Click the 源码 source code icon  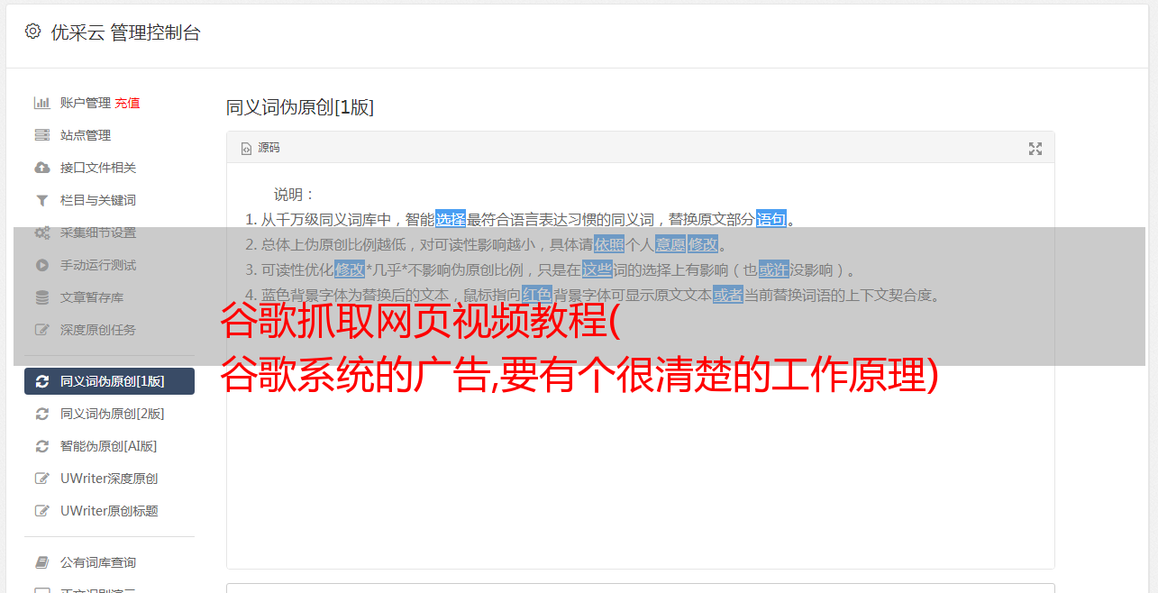(246, 149)
